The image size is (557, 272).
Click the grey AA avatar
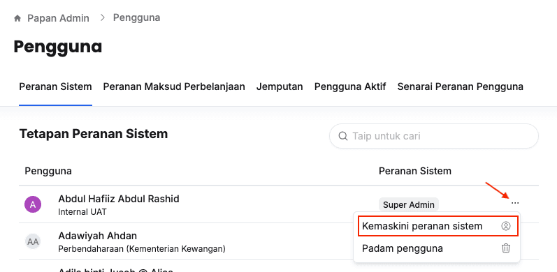(33, 242)
